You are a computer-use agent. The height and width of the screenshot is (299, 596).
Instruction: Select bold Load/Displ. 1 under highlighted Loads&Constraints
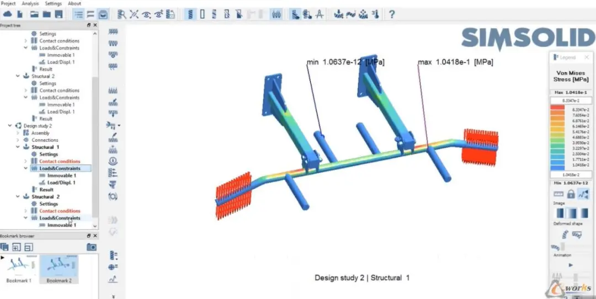[61, 183]
